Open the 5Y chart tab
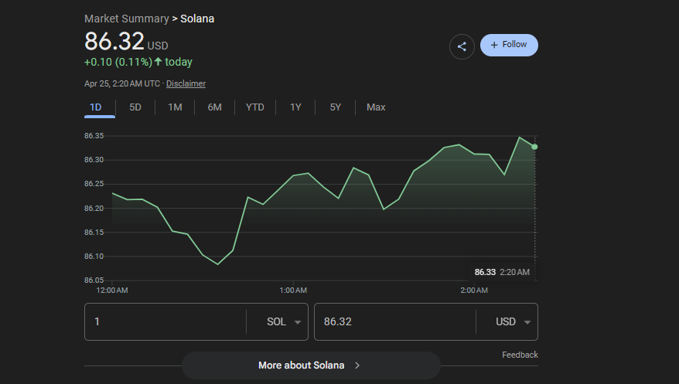679x384 pixels. (335, 107)
